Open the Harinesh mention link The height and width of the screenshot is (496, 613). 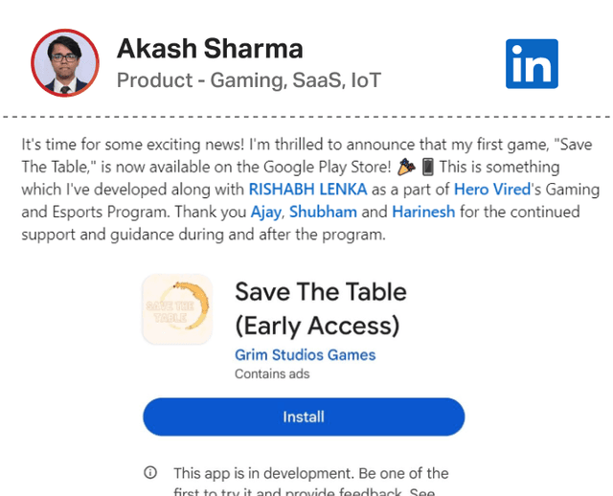(x=422, y=211)
